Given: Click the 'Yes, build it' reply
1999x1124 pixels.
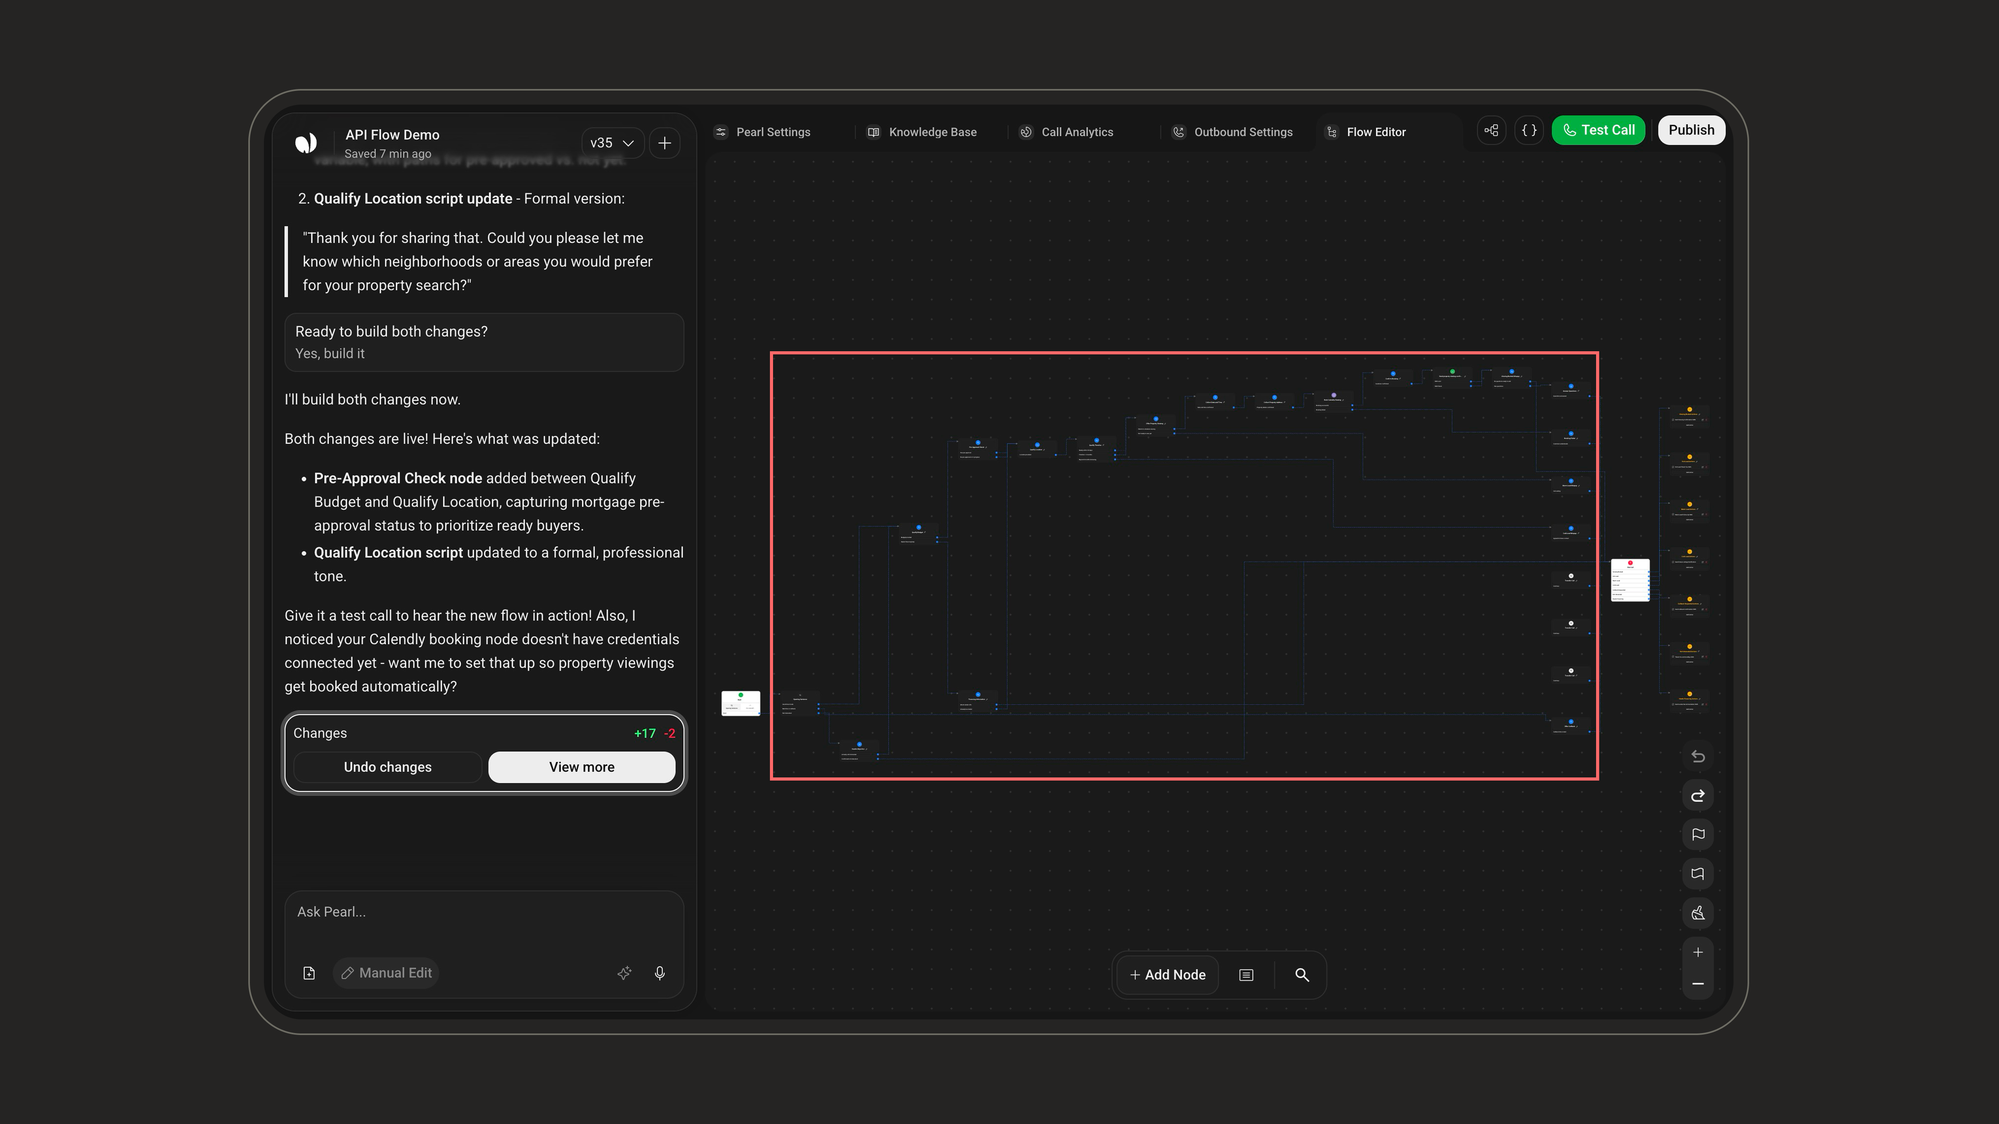Looking at the screenshot, I should coord(330,354).
